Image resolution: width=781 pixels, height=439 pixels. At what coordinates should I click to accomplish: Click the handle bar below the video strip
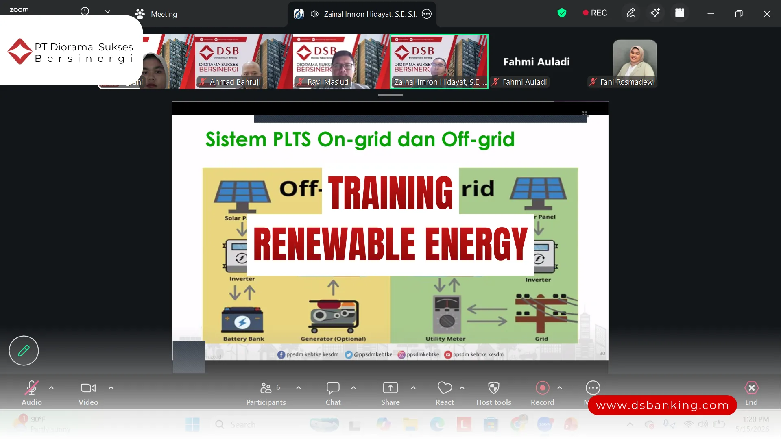pos(390,95)
